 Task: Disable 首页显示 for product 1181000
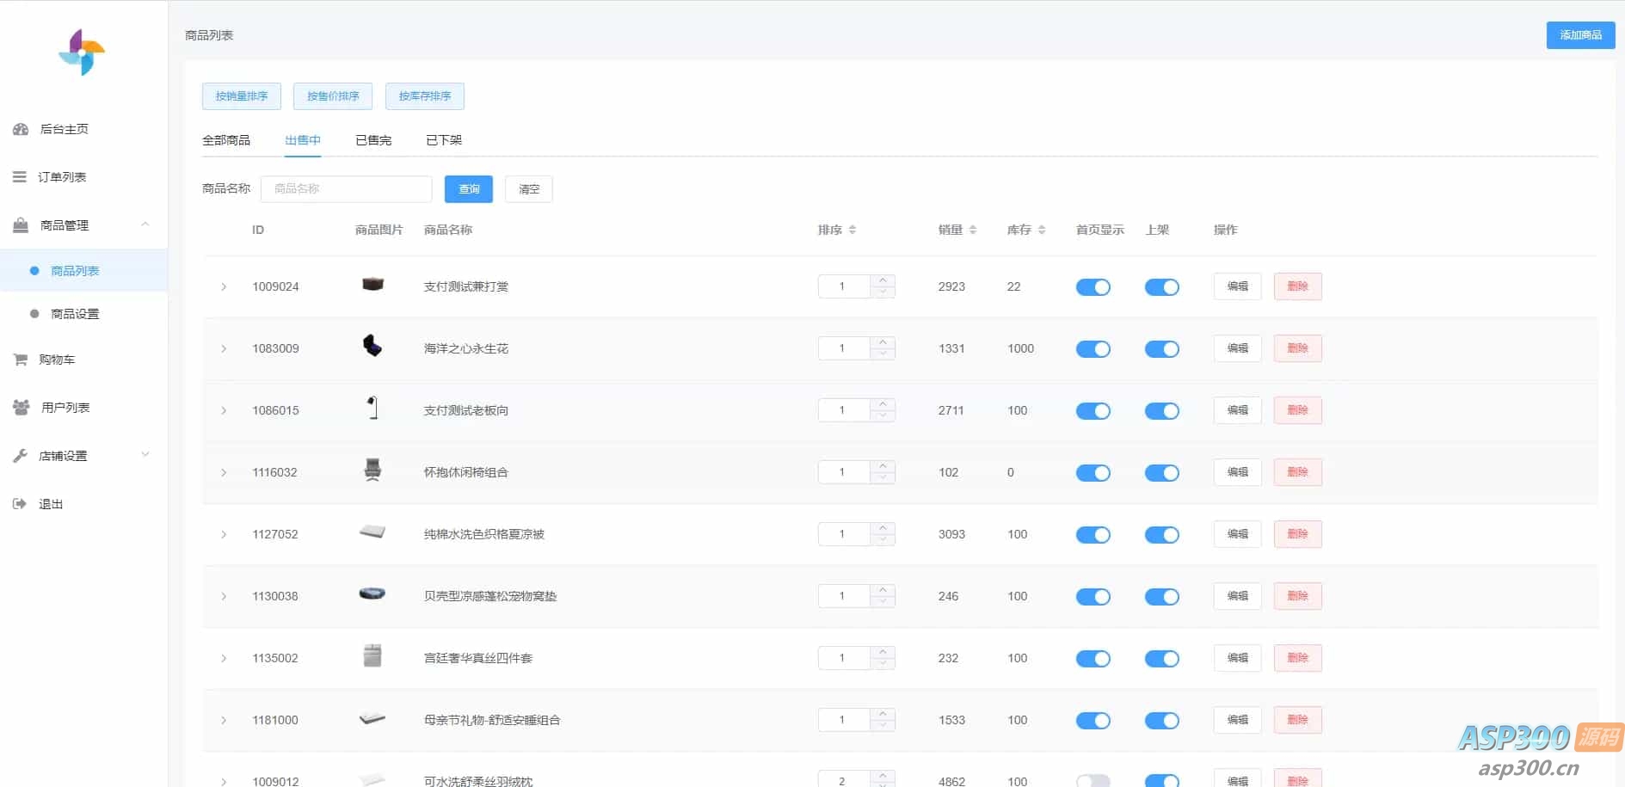(x=1093, y=721)
